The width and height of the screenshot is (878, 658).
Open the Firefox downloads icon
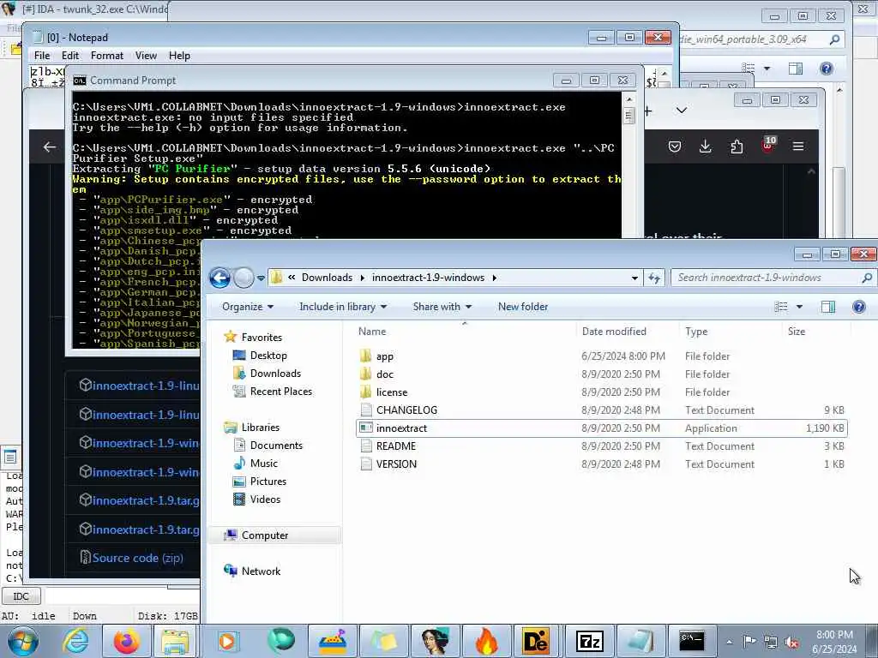[706, 147]
